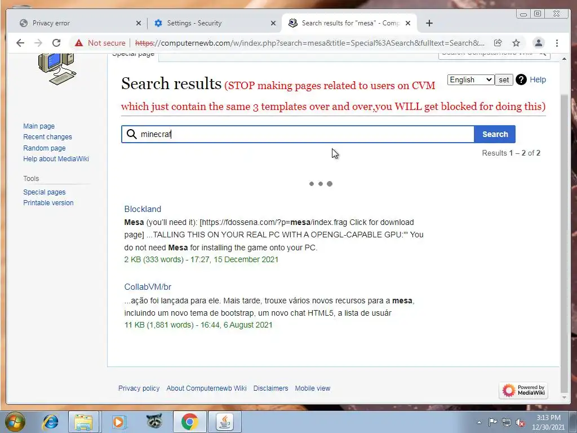Show hidden system tray icons
Viewport: 577px width, 433px height.
[x=479, y=422]
